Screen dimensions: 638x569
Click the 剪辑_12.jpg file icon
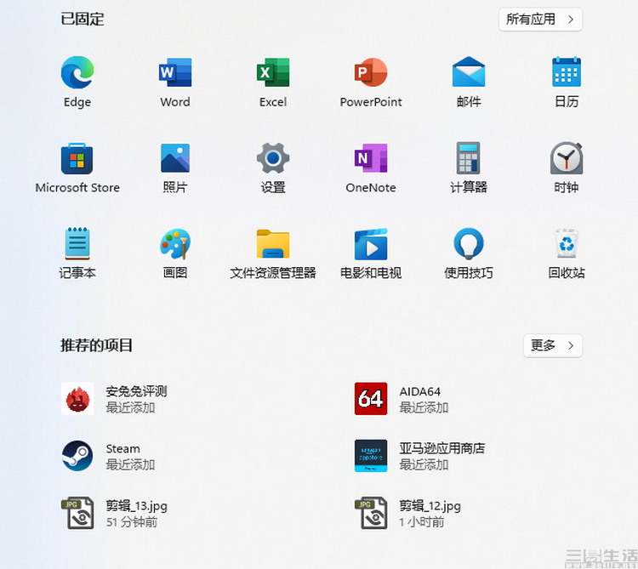pyautogui.click(x=371, y=513)
